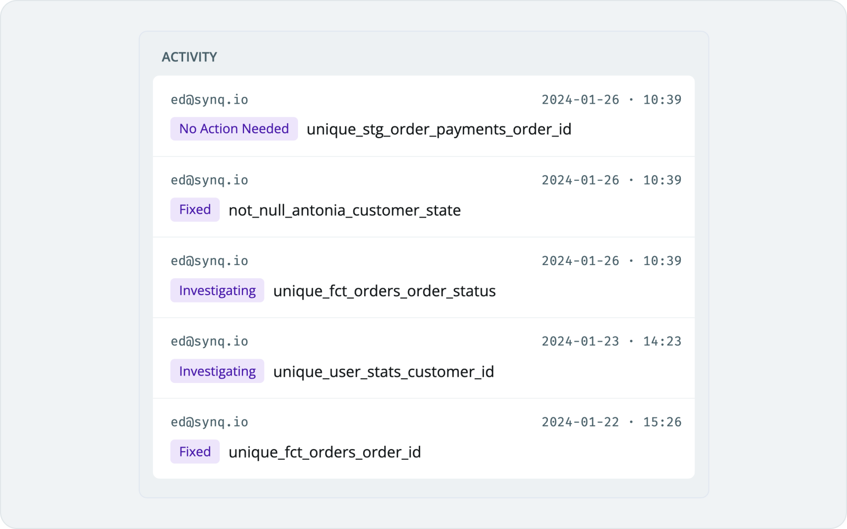The image size is (847, 529).
Task: Click ed@synq.io in the second activity row
Action: pyautogui.click(x=209, y=180)
